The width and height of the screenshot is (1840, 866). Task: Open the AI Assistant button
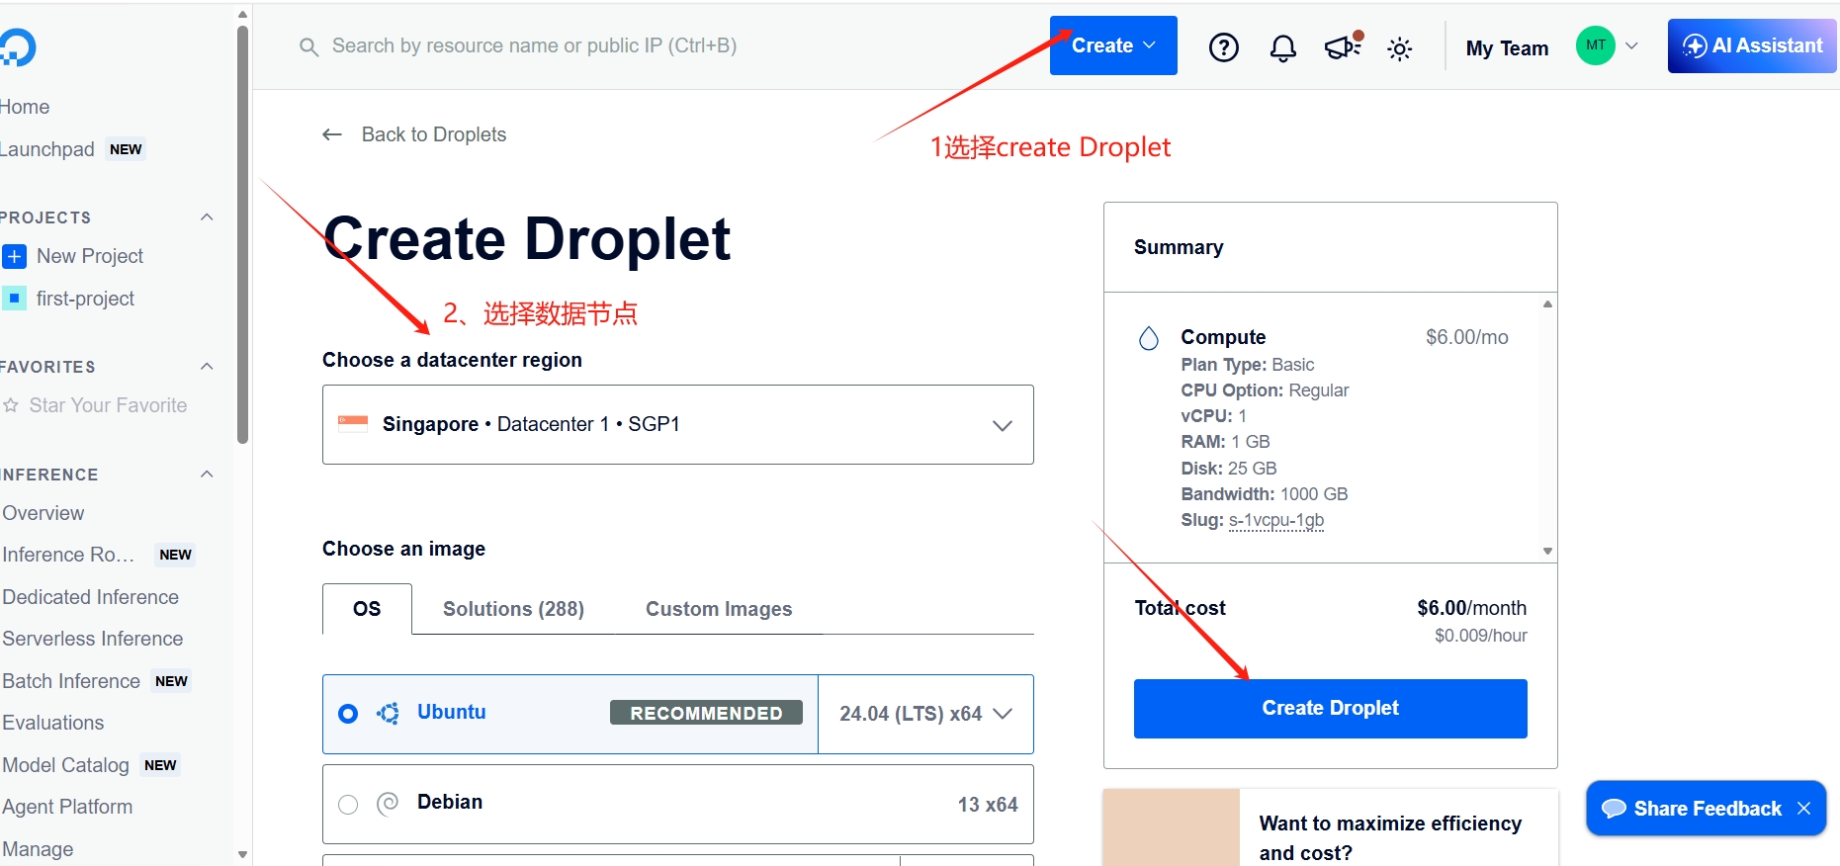coord(1752,45)
